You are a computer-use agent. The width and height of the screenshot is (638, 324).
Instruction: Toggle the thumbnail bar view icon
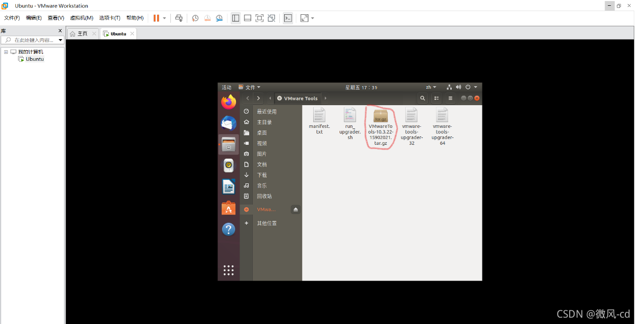[248, 18]
